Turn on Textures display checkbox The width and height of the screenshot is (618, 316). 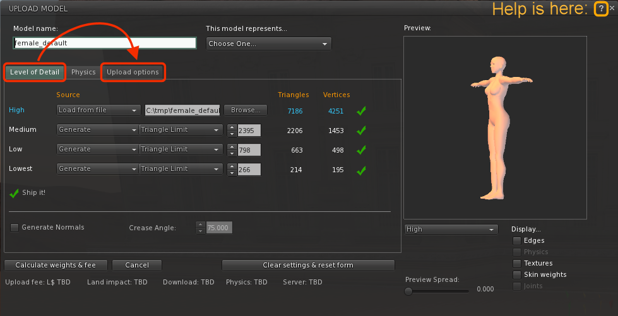[517, 263]
